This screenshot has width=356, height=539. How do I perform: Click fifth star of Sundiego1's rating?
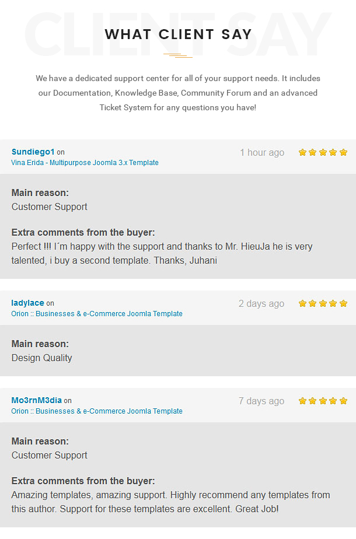[343, 152]
